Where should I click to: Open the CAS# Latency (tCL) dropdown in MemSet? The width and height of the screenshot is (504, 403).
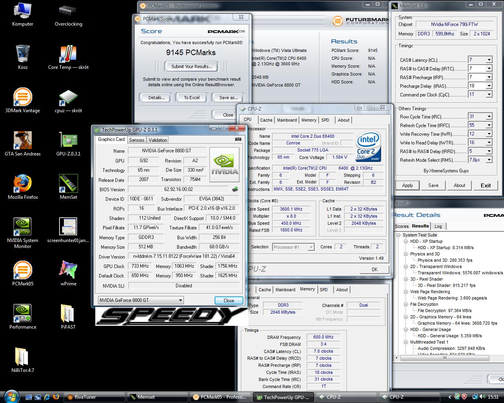[489, 60]
